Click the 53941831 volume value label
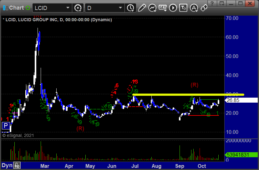Screen dimensions: 259x170 tap(241, 155)
